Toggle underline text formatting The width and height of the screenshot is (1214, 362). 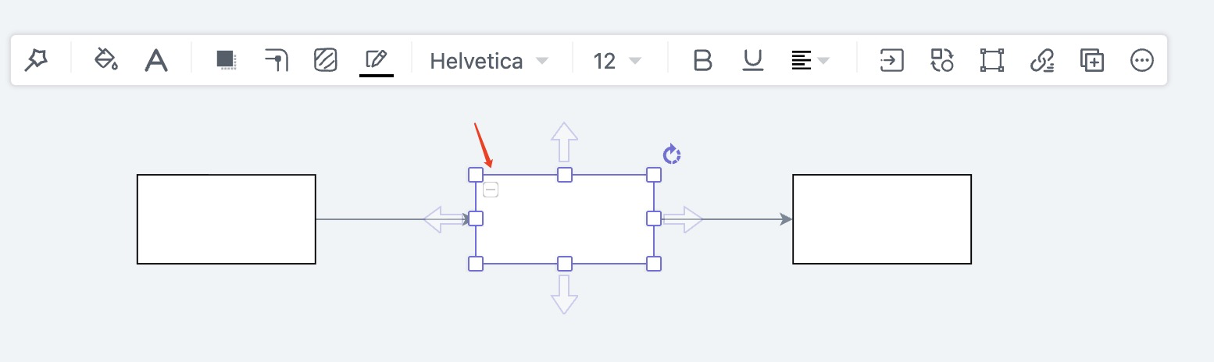coord(752,60)
